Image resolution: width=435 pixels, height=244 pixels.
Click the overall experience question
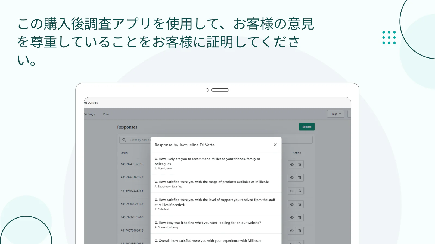pyautogui.click(x=208, y=241)
